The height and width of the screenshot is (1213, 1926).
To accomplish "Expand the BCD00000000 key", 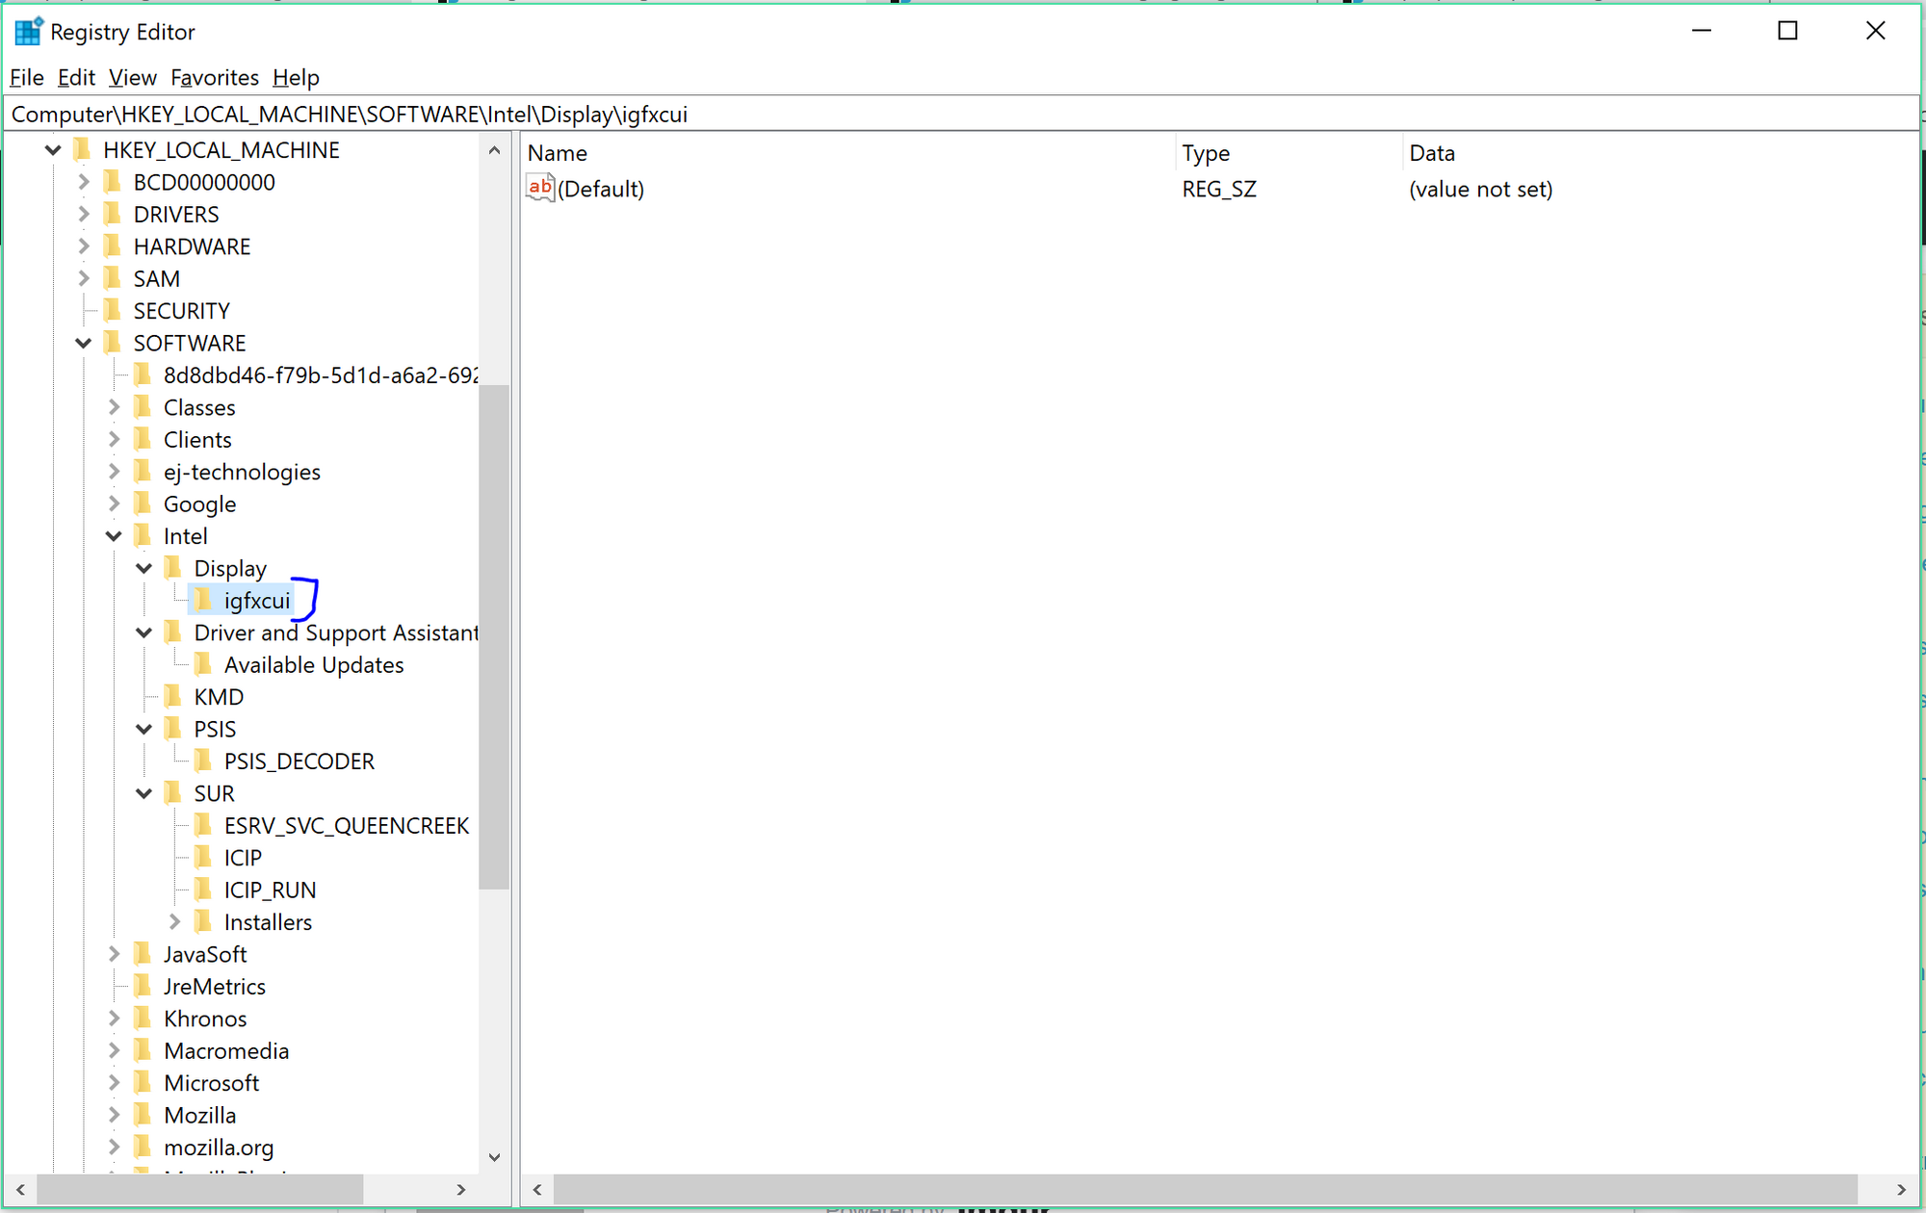I will 84,182.
